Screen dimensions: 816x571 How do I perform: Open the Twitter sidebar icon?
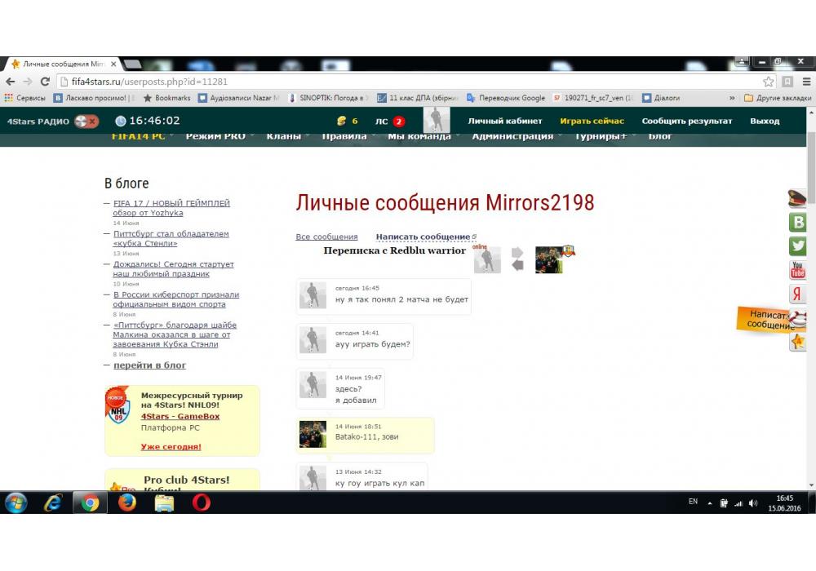click(x=798, y=246)
